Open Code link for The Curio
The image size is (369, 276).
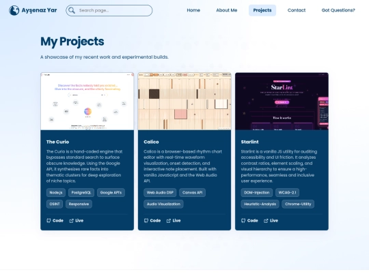pyautogui.click(x=55, y=221)
